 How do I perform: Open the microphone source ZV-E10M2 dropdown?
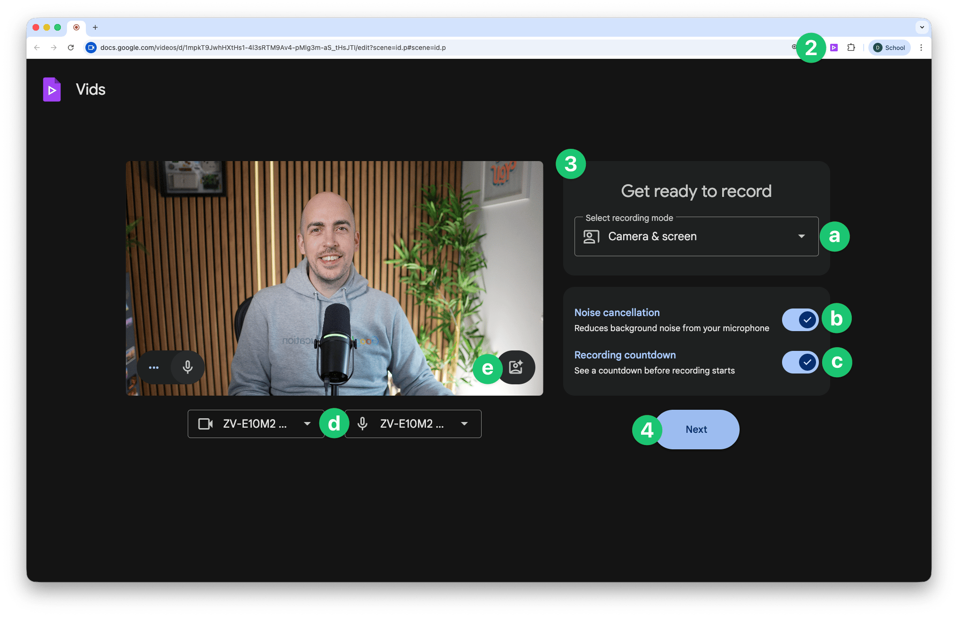(x=413, y=424)
